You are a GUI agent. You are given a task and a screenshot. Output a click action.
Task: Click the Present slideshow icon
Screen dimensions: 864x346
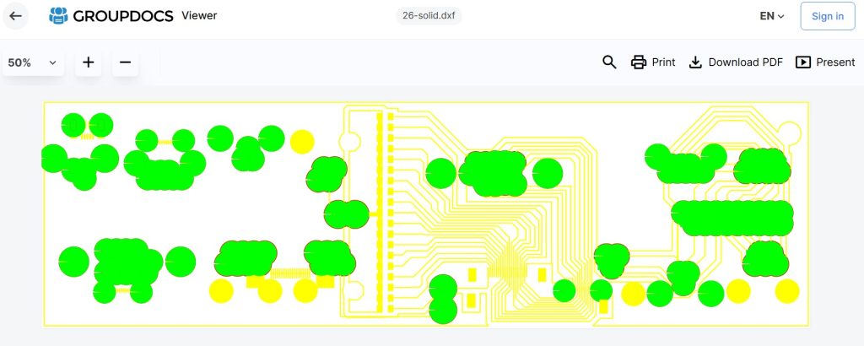click(x=803, y=62)
